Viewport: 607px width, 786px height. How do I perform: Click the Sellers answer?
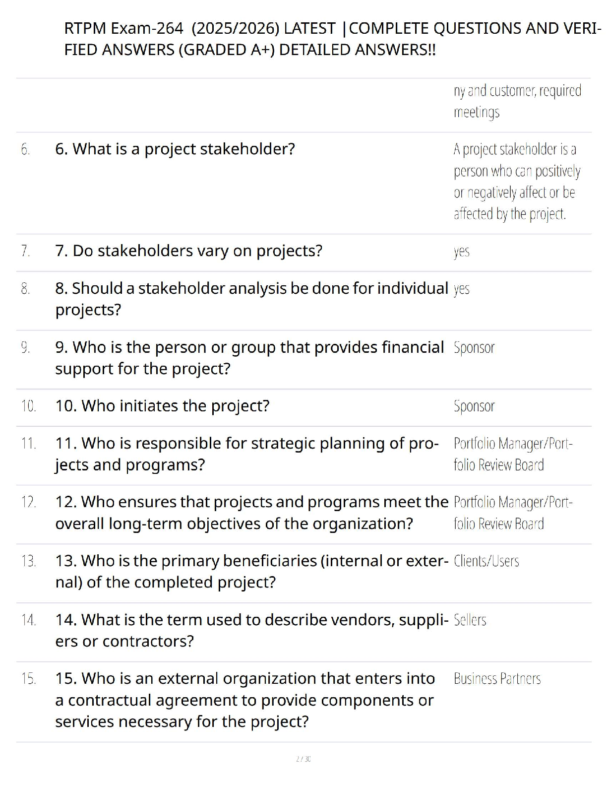[470, 620]
